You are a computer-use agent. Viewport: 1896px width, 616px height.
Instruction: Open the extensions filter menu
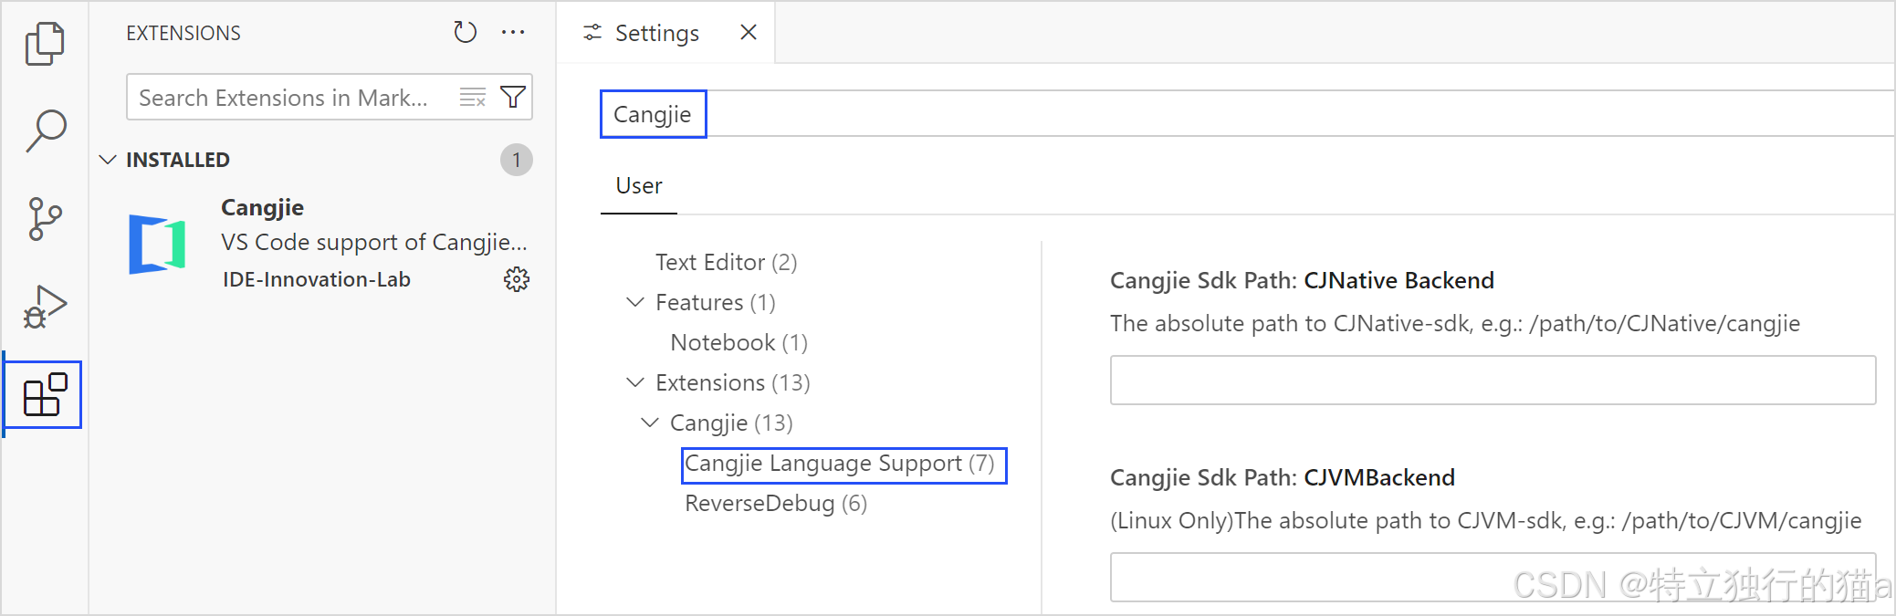point(513,98)
